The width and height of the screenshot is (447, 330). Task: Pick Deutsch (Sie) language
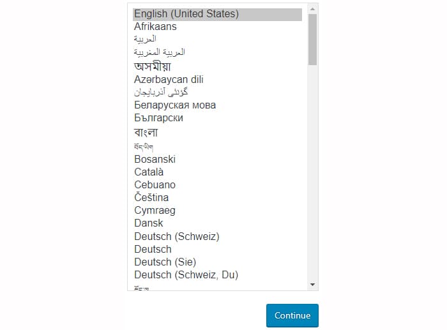click(217, 262)
